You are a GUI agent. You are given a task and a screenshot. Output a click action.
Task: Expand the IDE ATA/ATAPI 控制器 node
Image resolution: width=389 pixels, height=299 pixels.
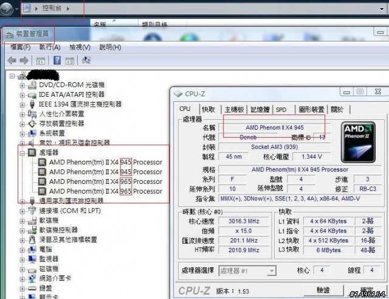click(x=22, y=95)
